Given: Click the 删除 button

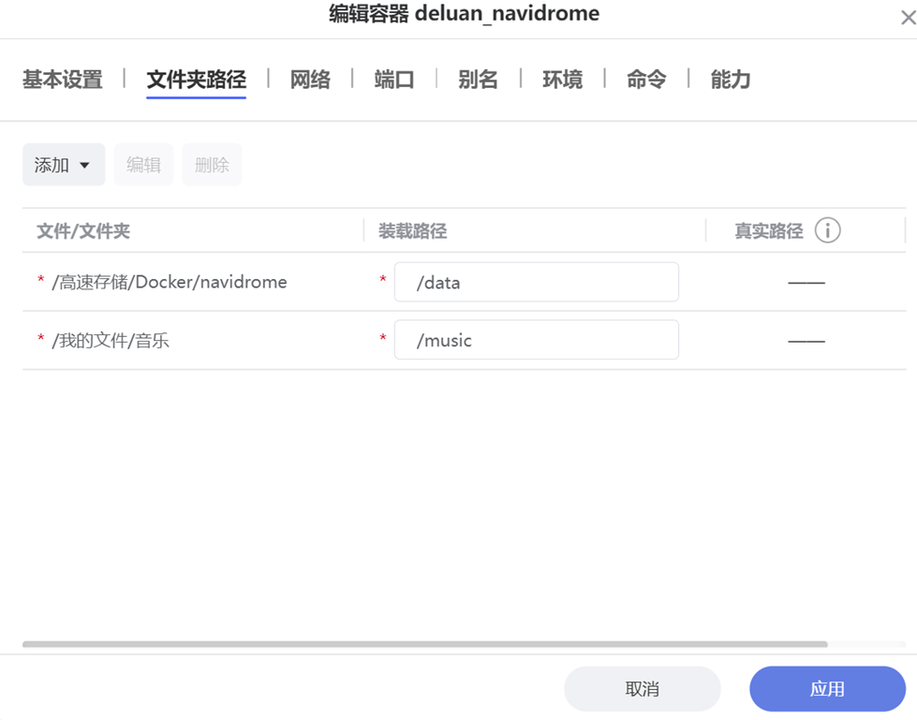Looking at the screenshot, I should point(212,165).
